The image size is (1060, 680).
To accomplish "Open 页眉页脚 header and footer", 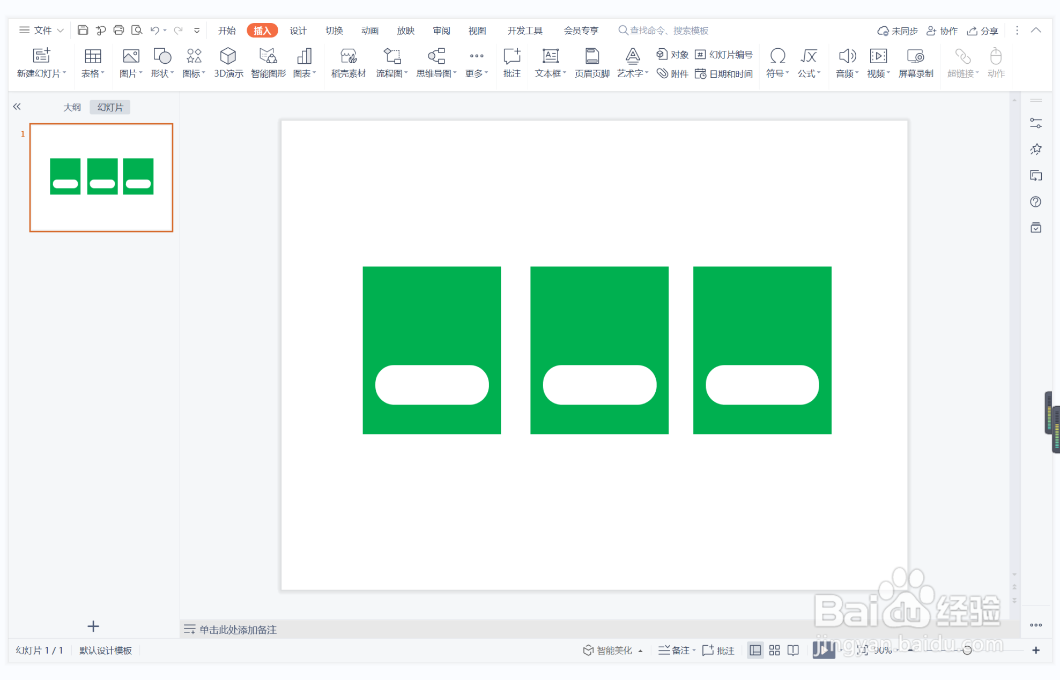I will click(x=592, y=63).
